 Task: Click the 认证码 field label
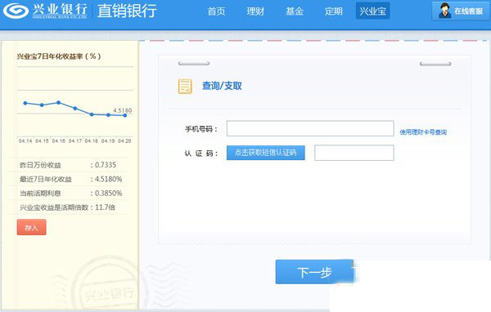click(200, 154)
